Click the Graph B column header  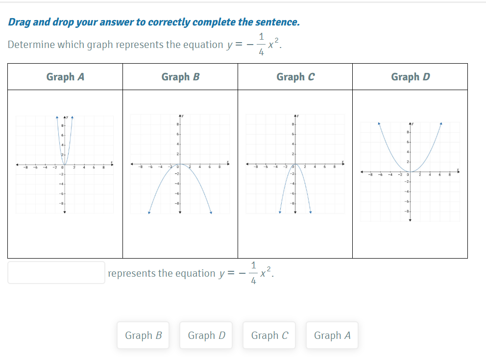coord(180,77)
